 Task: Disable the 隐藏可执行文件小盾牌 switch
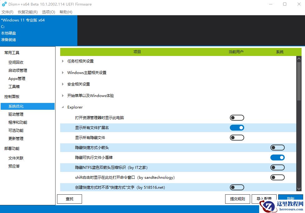(277, 157)
